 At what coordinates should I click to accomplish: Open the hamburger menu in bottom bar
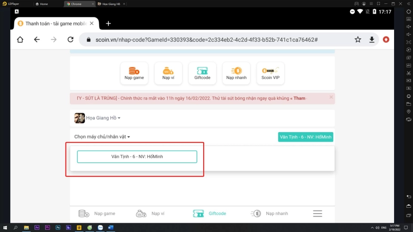[317, 214]
